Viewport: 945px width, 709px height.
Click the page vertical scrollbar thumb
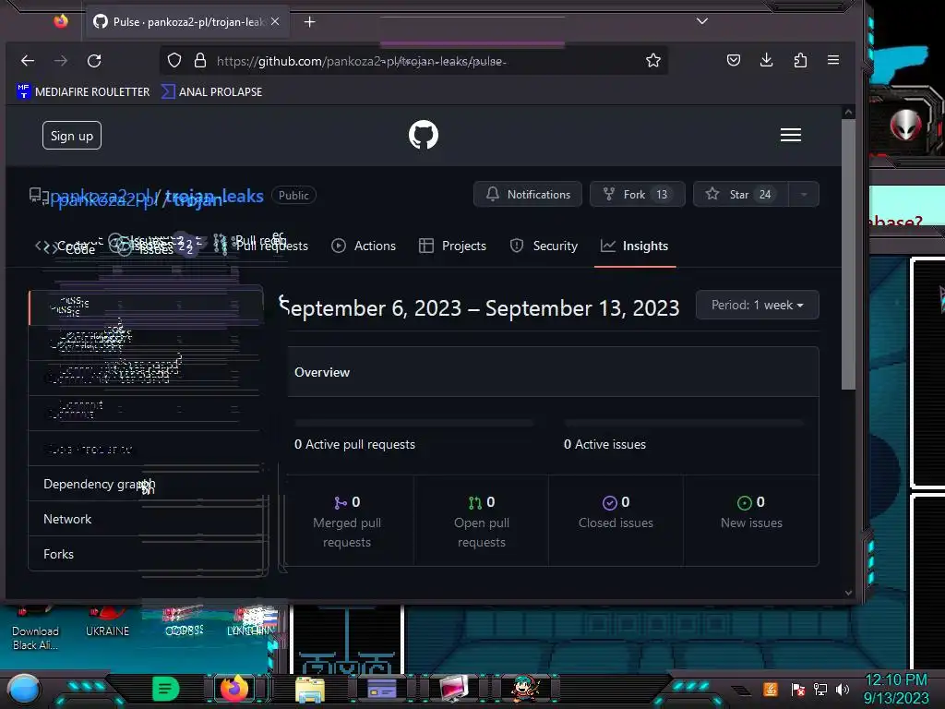click(849, 255)
